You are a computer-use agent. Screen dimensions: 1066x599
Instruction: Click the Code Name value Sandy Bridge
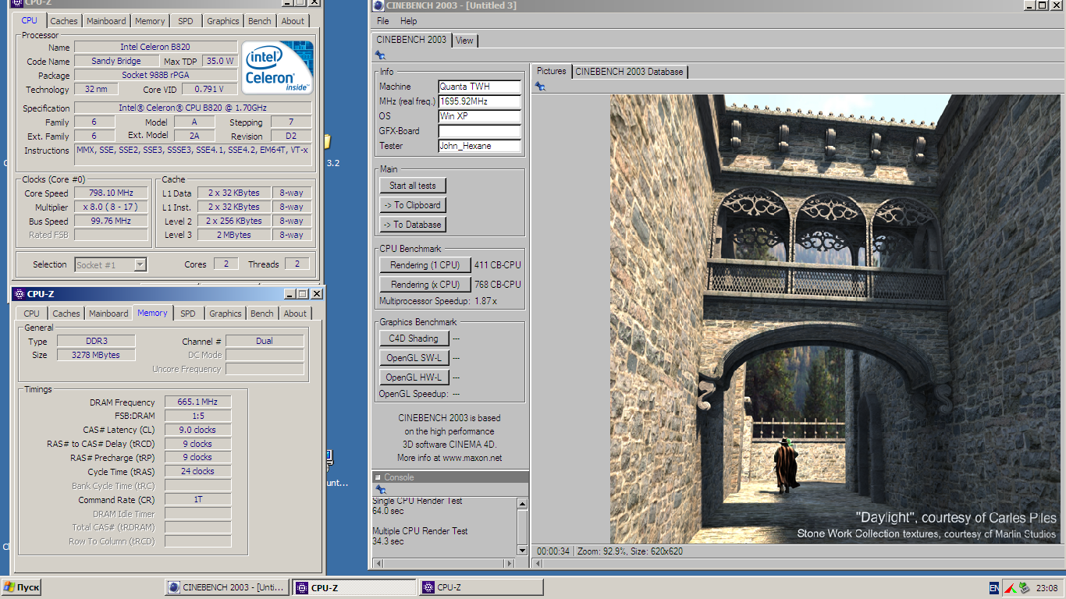tap(116, 61)
